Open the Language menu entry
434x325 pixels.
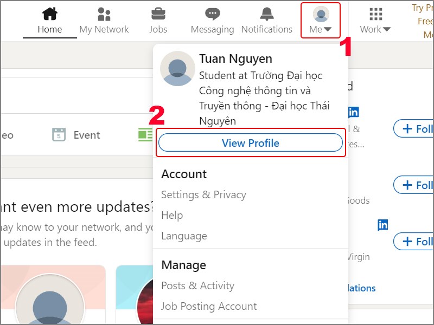click(184, 236)
